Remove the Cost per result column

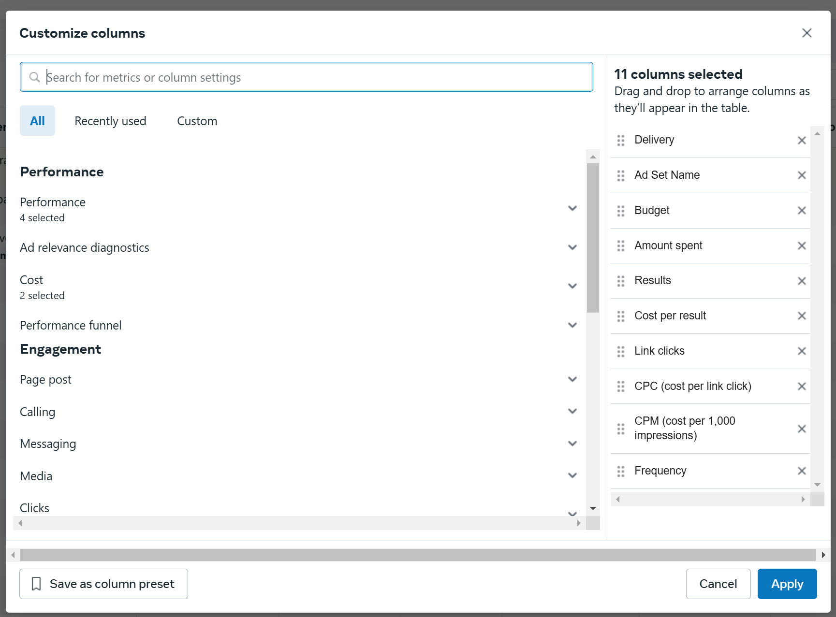click(x=802, y=316)
